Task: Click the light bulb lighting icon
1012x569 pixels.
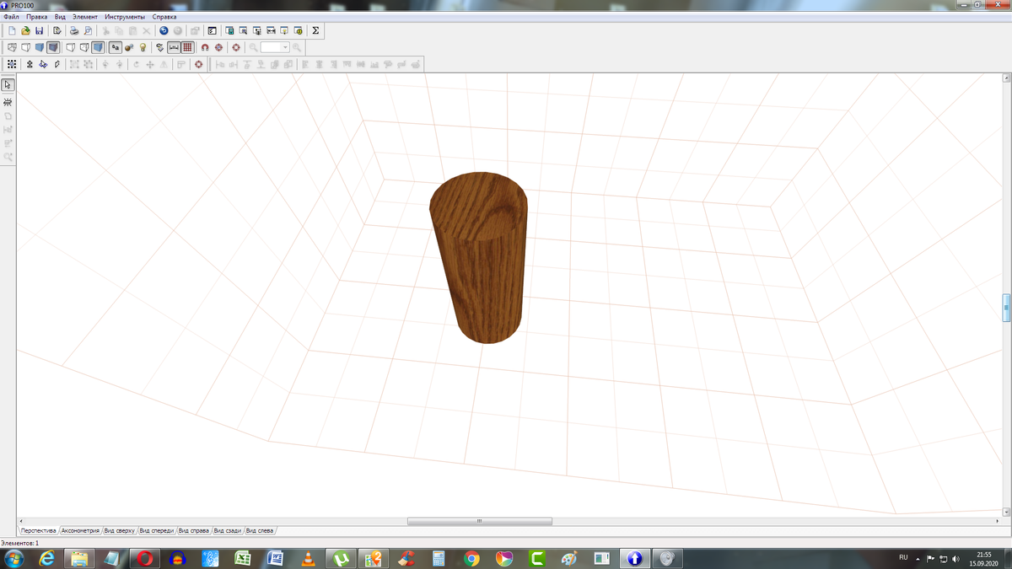Action: click(x=143, y=47)
